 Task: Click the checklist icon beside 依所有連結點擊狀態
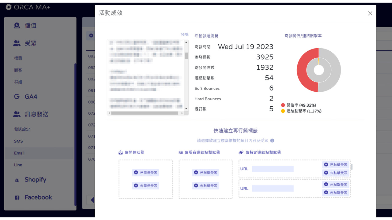coord(181,152)
